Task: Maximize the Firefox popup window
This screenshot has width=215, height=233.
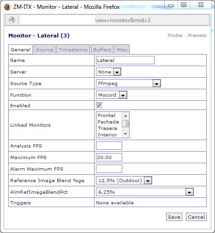Action: 184,5
